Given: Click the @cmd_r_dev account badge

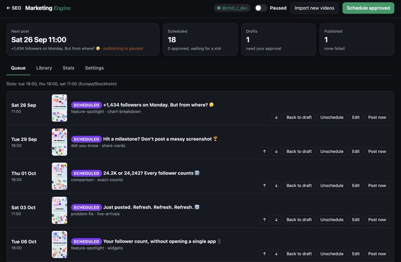Looking at the screenshot, I should point(232,8).
